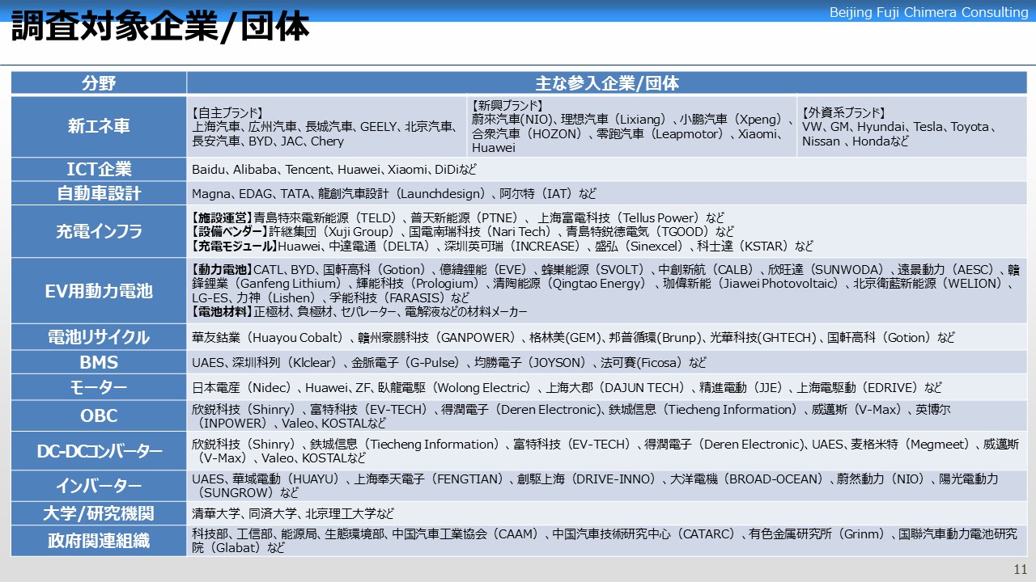Screen dimensions: 1036x582
Task: Click the 【自主ブランド】 company list cell
Action: (327, 127)
